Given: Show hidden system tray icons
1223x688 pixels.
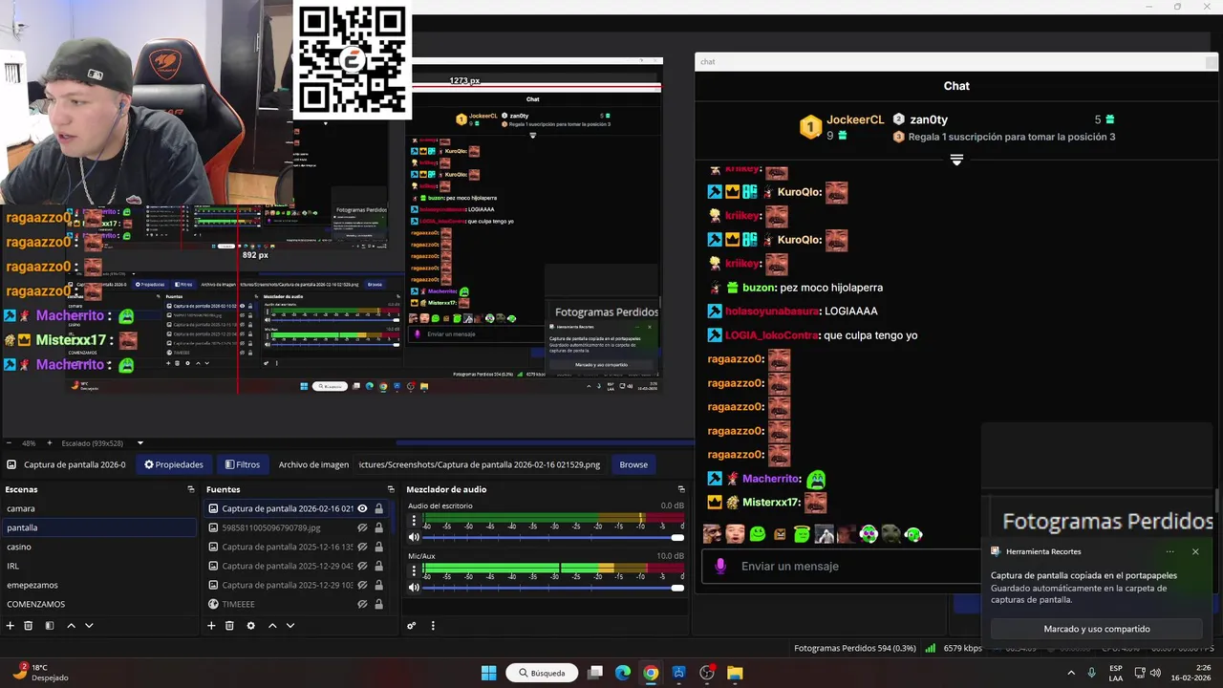Looking at the screenshot, I should click(x=1070, y=673).
